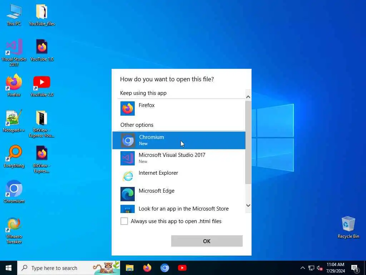Pick Chromium in the Other options list
Image resolution: width=366 pixels, height=275 pixels.
179,140
